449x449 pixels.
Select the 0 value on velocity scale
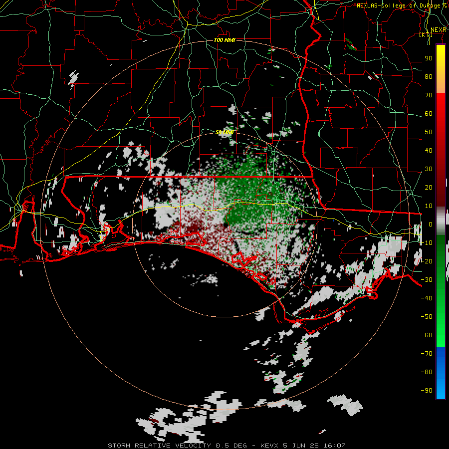point(431,224)
